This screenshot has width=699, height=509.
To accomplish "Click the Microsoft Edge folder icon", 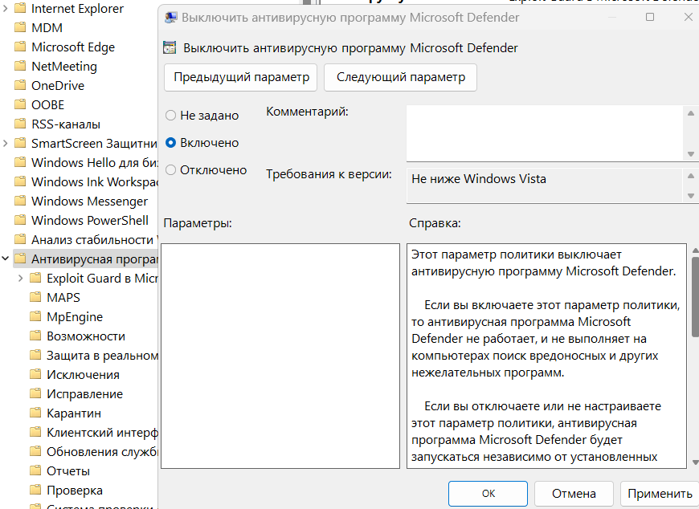I will pos(20,47).
